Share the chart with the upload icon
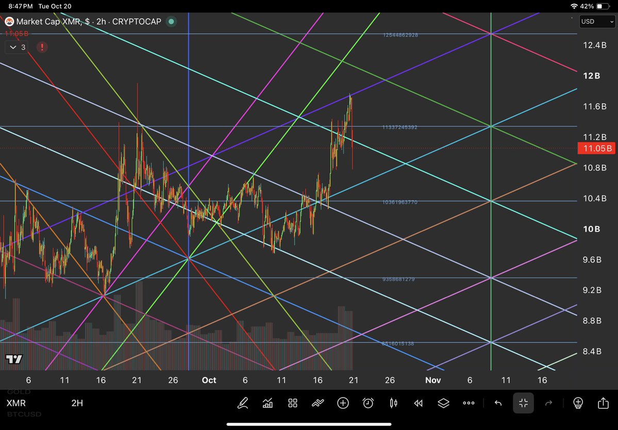The height and width of the screenshot is (430, 618). pyautogui.click(x=603, y=402)
